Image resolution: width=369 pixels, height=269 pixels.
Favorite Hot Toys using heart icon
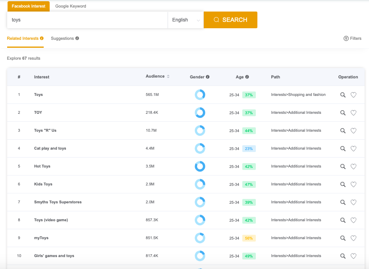(x=354, y=166)
